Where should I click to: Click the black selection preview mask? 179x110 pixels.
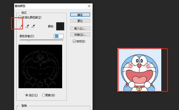40,66
